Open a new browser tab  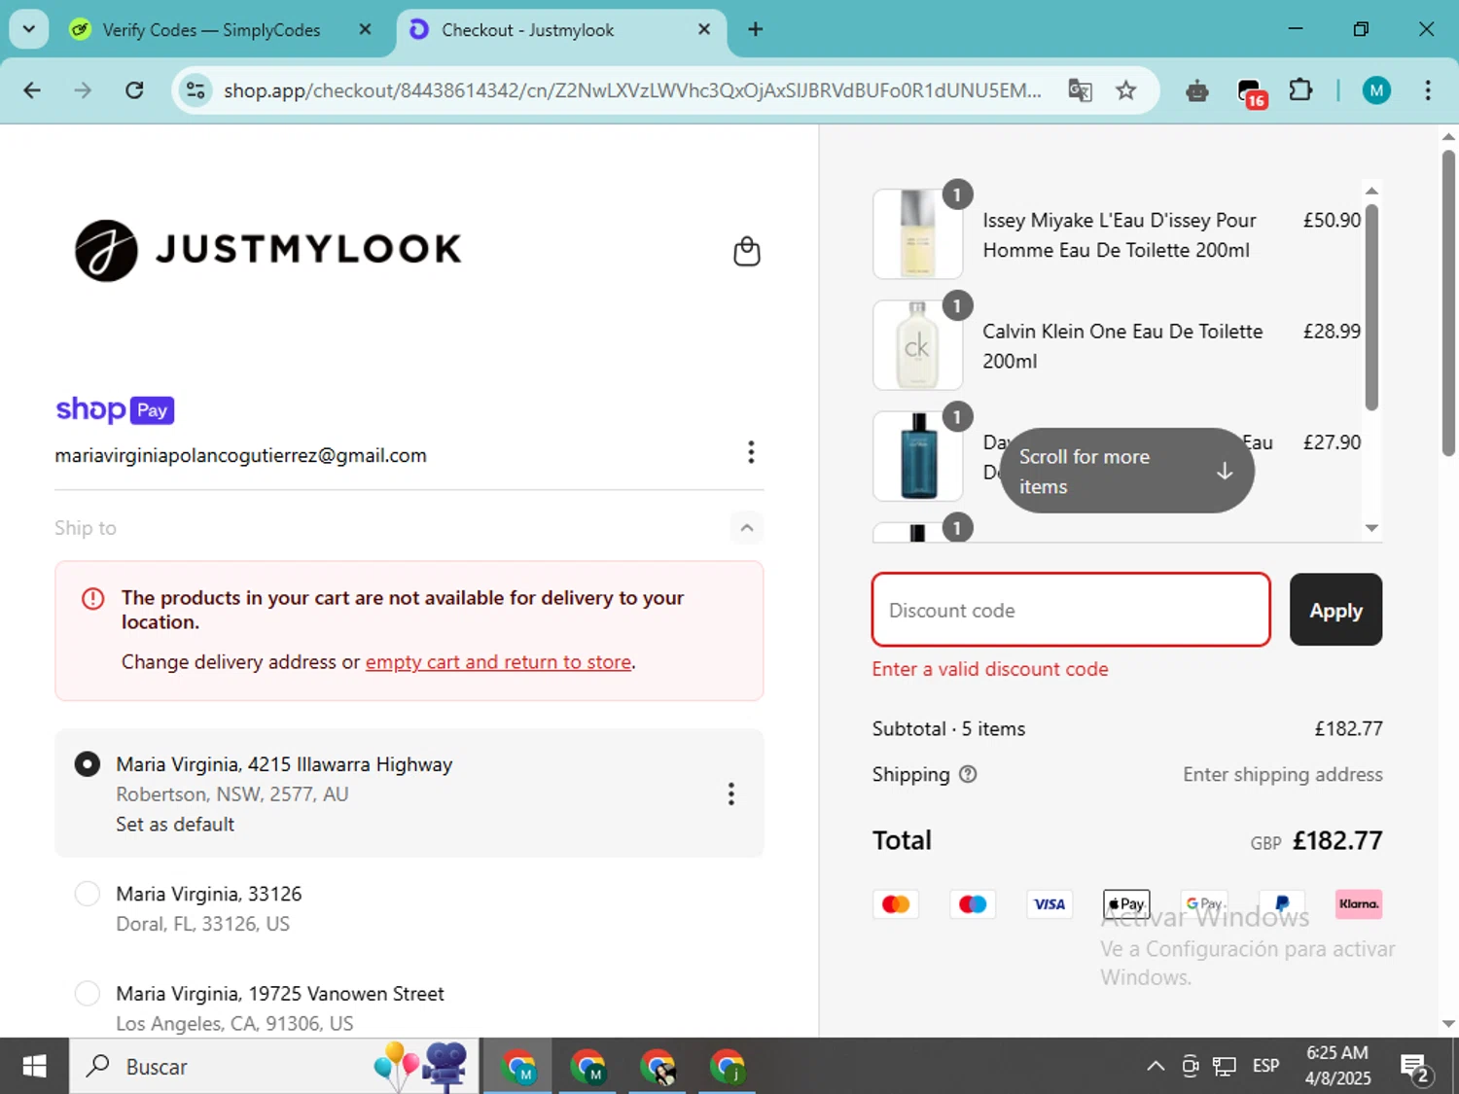point(755,29)
